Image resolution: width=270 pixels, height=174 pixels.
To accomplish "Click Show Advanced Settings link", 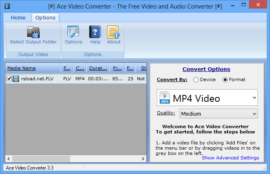I will (x=230, y=158).
